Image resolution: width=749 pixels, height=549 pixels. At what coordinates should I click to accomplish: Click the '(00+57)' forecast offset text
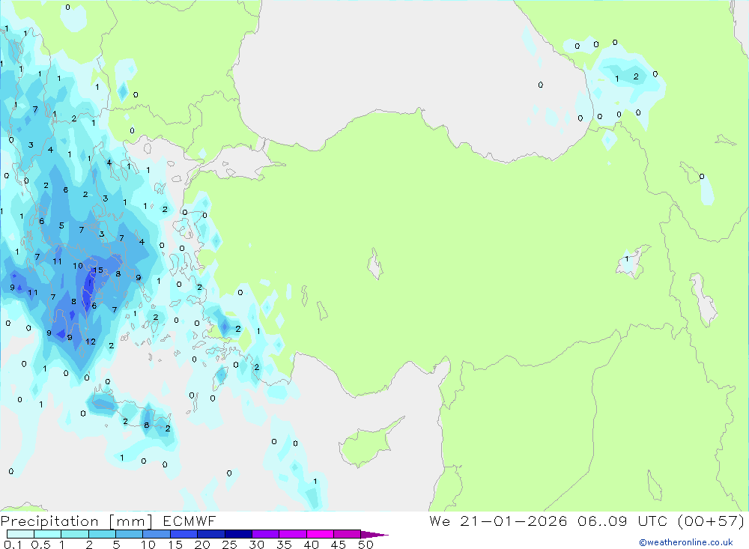pyautogui.click(x=712, y=521)
